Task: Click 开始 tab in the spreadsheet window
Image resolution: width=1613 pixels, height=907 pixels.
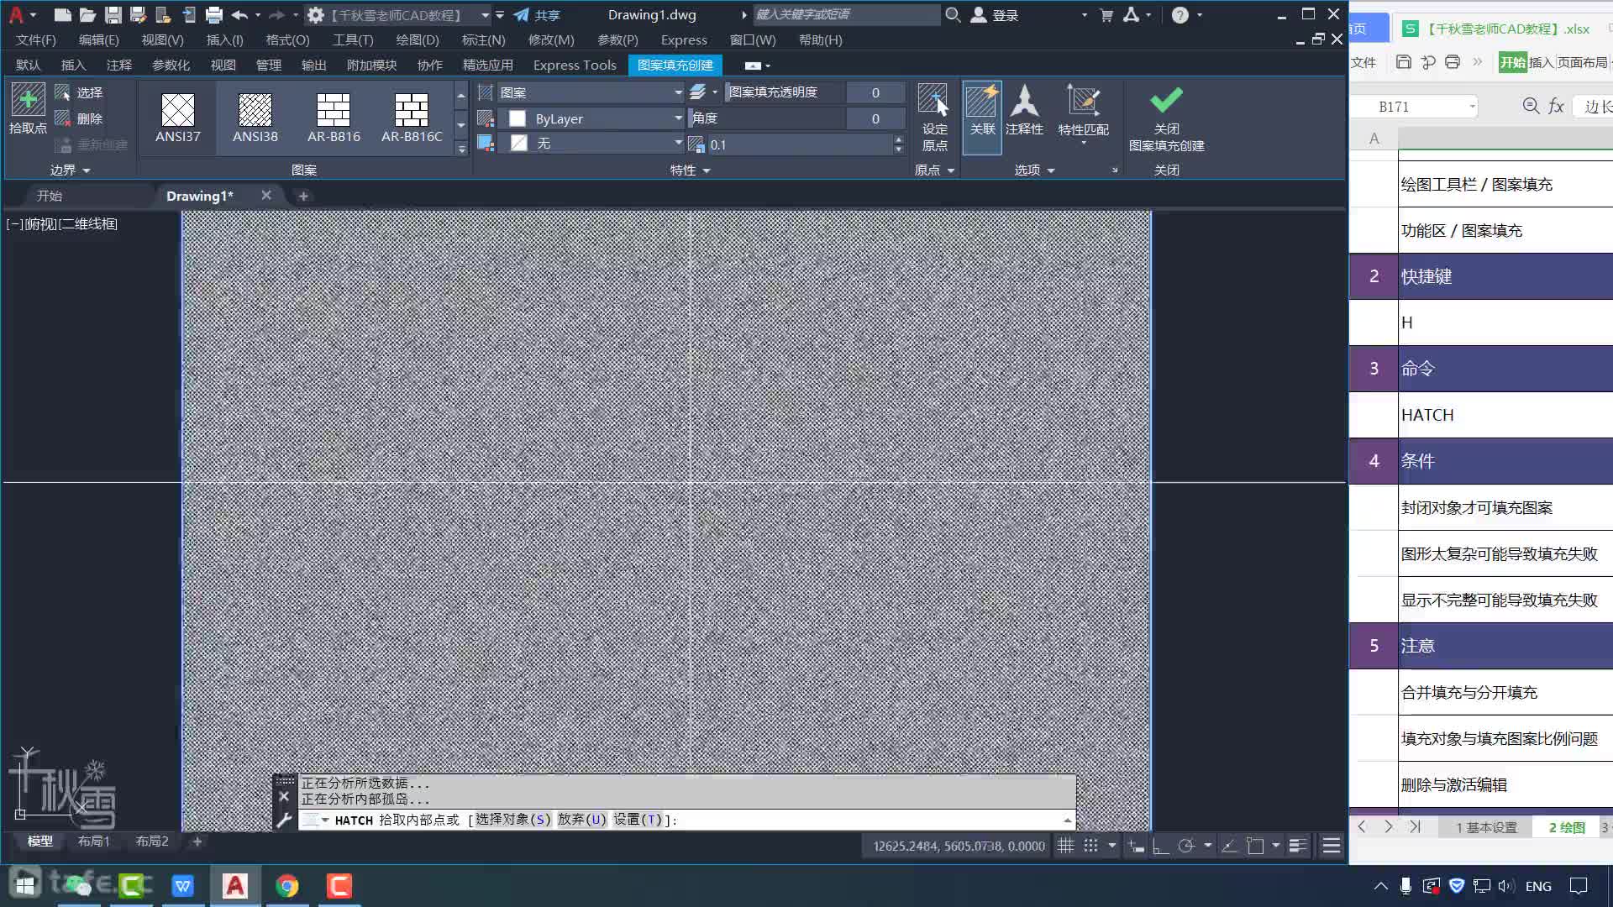Action: (x=1512, y=62)
